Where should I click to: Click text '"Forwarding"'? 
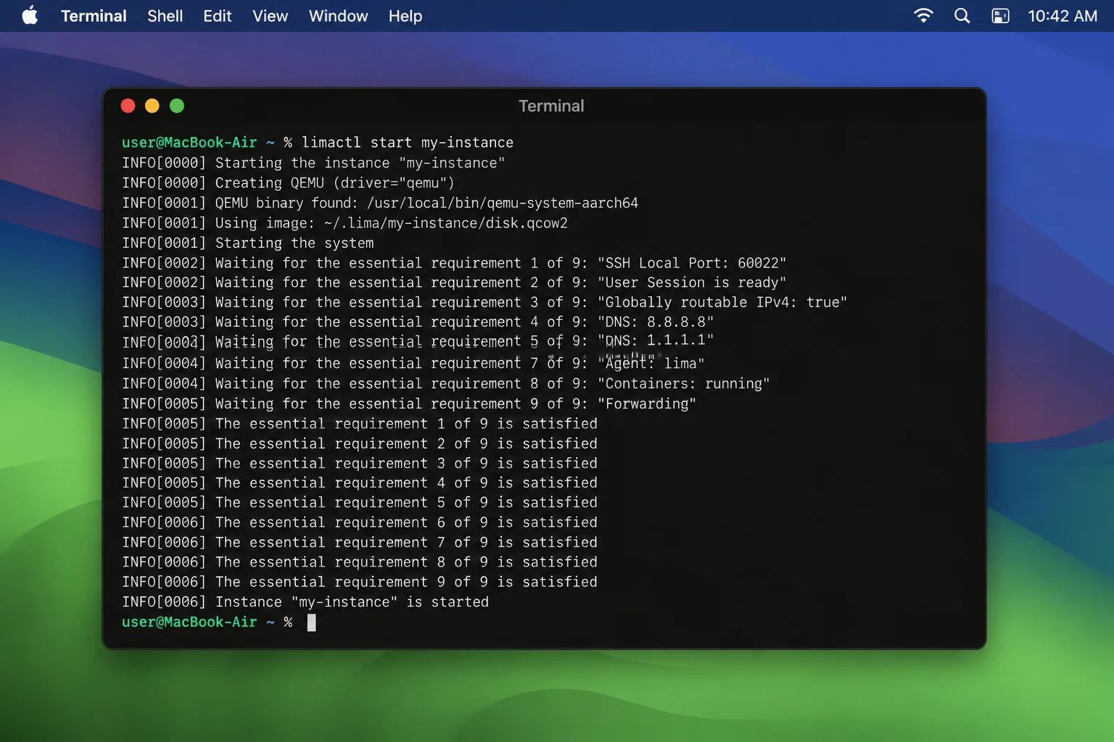pos(647,404)
